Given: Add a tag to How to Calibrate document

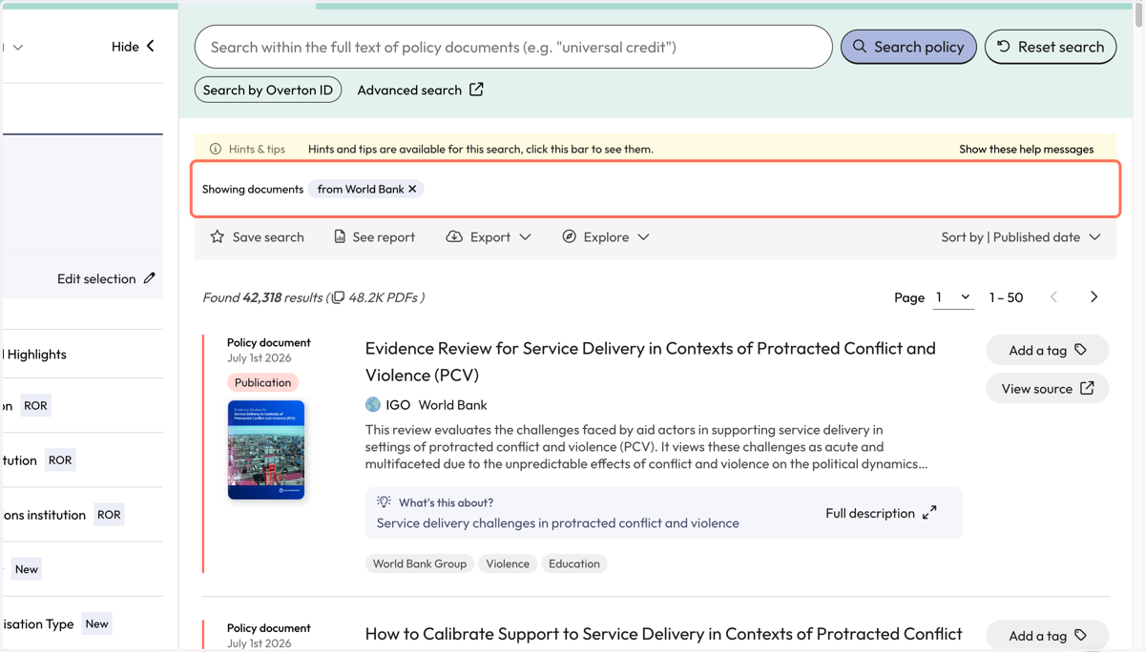Looking at the screenshot, I should 1048,636.
